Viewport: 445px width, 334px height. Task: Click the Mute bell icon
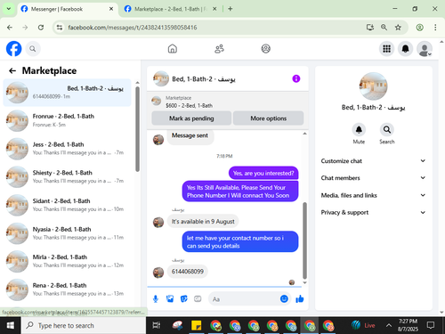tap(359, 130)
